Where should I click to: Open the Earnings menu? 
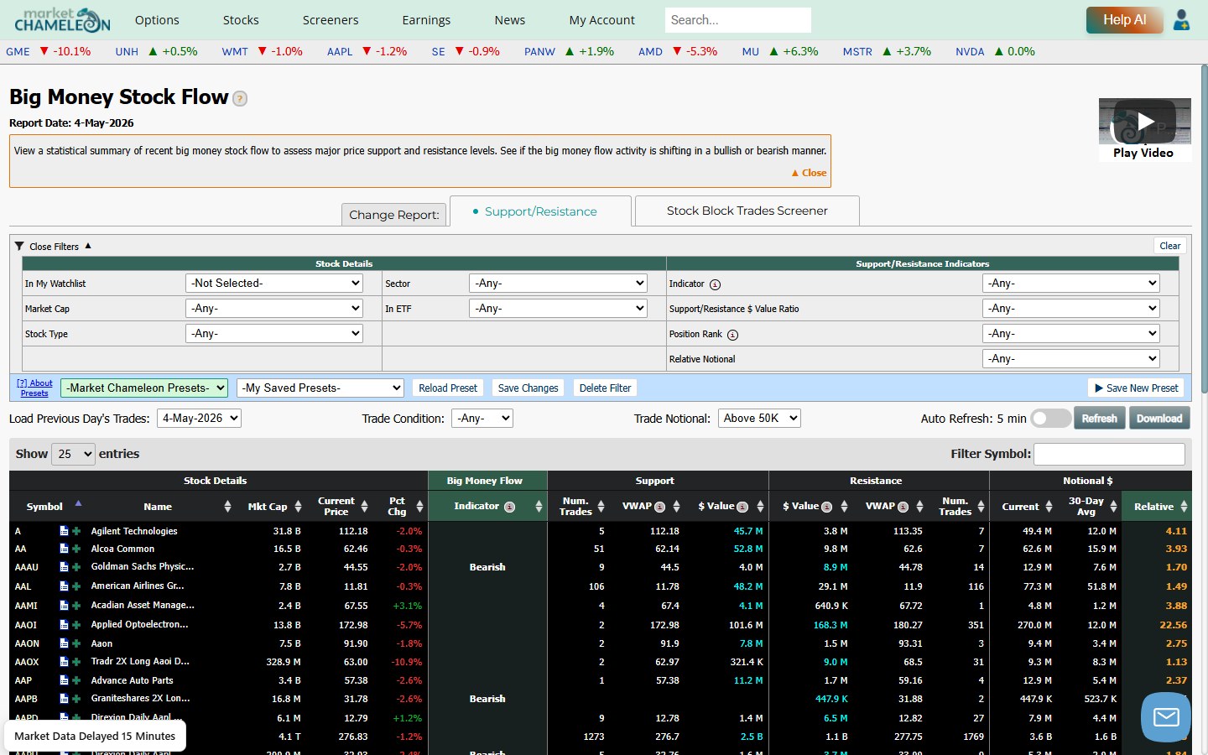coord(426,20)
